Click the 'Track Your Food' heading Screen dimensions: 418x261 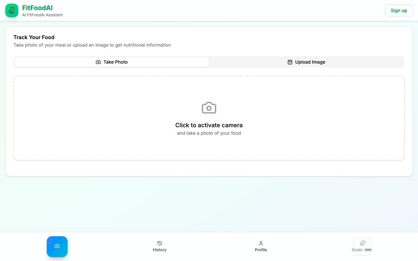[x=34, y=37]
